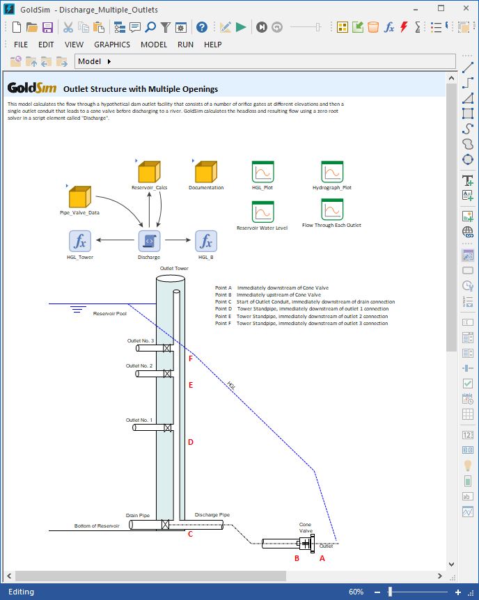The image size is (479, 600).
Task: Click the zoom out minus button
Action: (x=377, y=592)
